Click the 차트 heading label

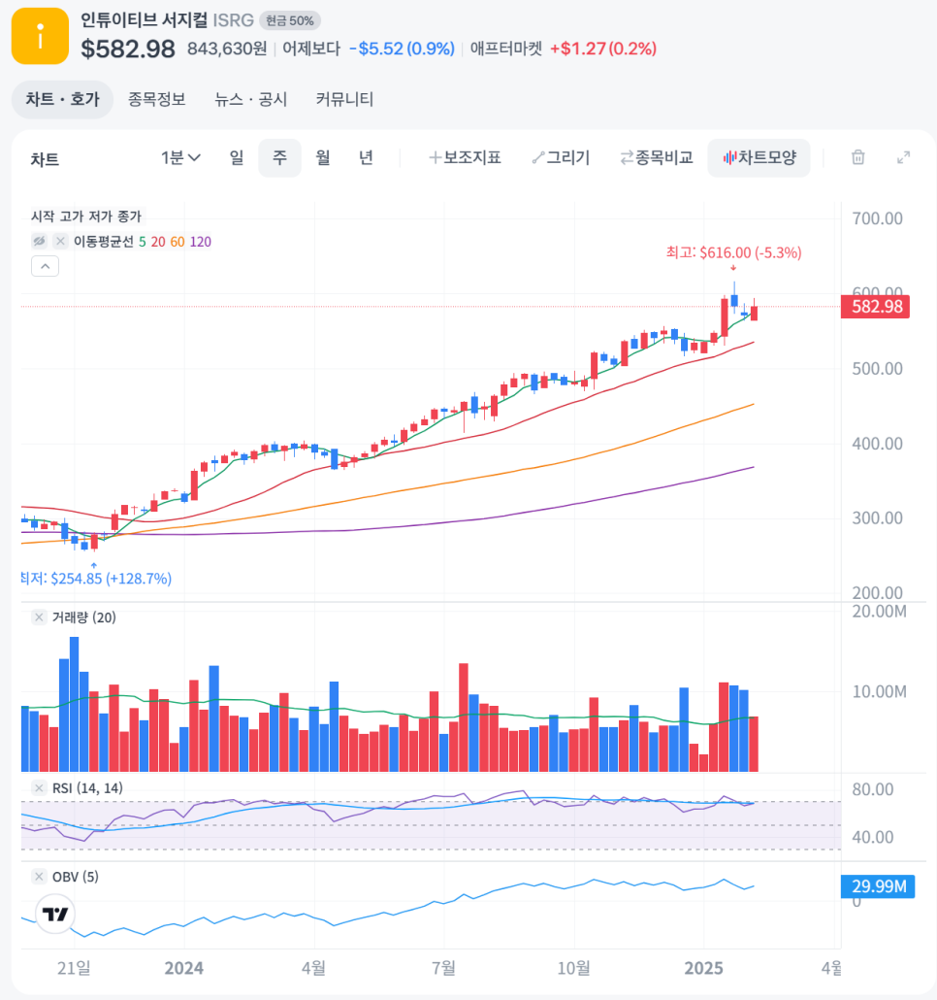click(45, 159)
